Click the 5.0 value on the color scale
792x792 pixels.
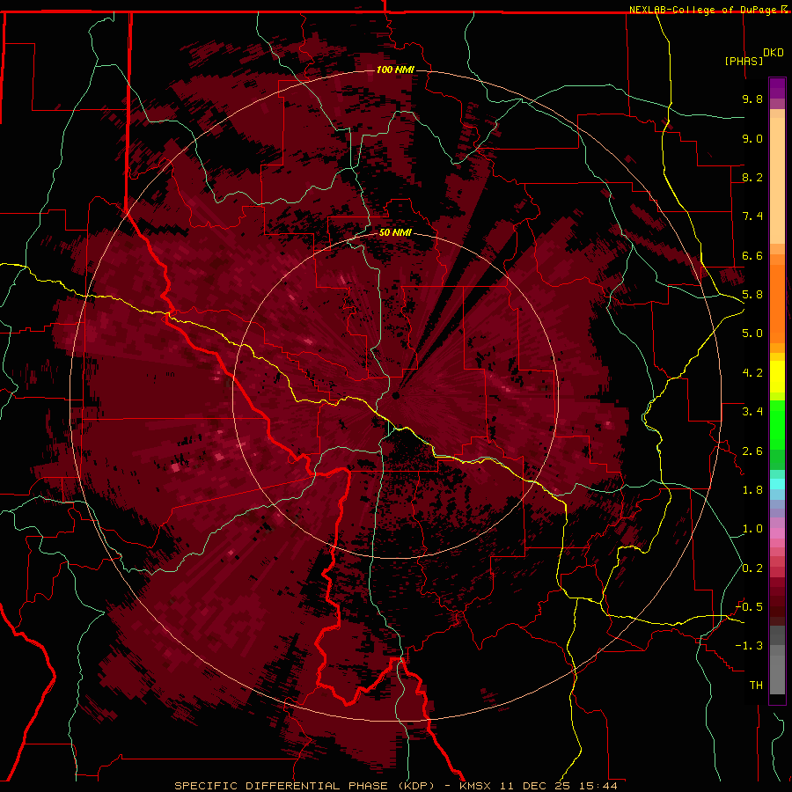point(752,334)
